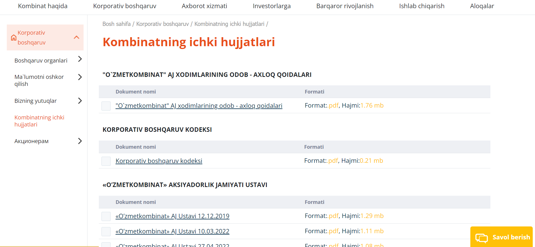Click the KORPORATIV BOSHQARUV KODEKSI section heading

[157, 130]
